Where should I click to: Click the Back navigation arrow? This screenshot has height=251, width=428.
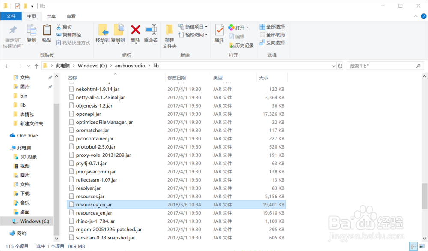coord(8,66)
